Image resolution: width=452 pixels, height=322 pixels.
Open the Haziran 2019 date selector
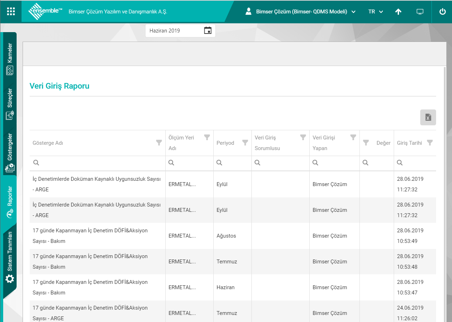click(x=175, y=31)
